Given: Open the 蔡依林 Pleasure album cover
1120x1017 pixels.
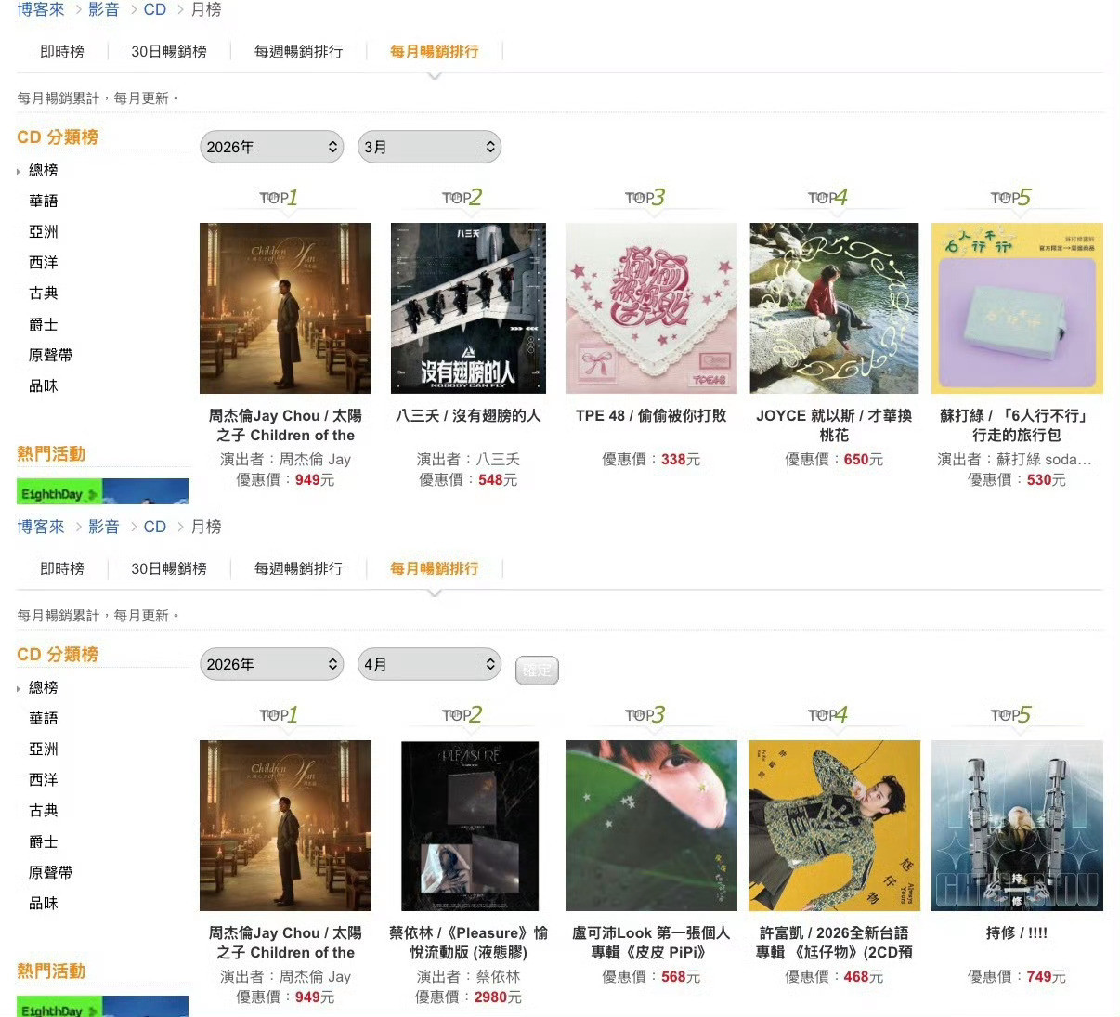Looking at the screenshot, I should click(470, 826).
